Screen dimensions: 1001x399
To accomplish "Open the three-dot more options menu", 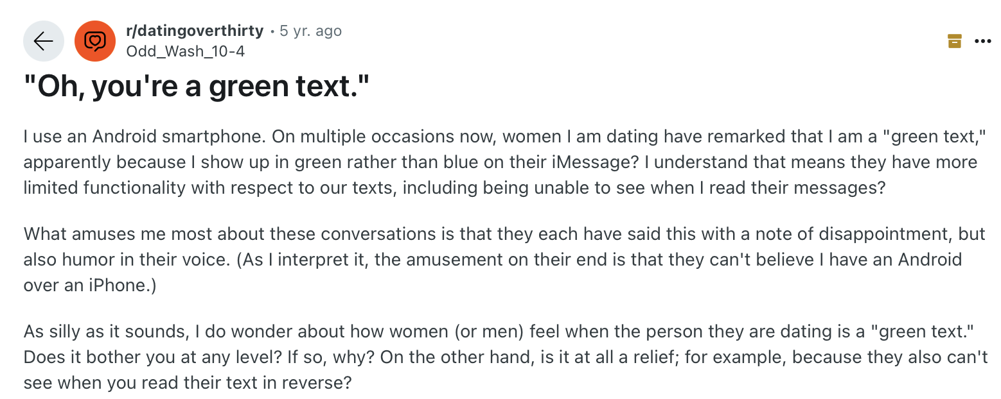I will (983, 42).
